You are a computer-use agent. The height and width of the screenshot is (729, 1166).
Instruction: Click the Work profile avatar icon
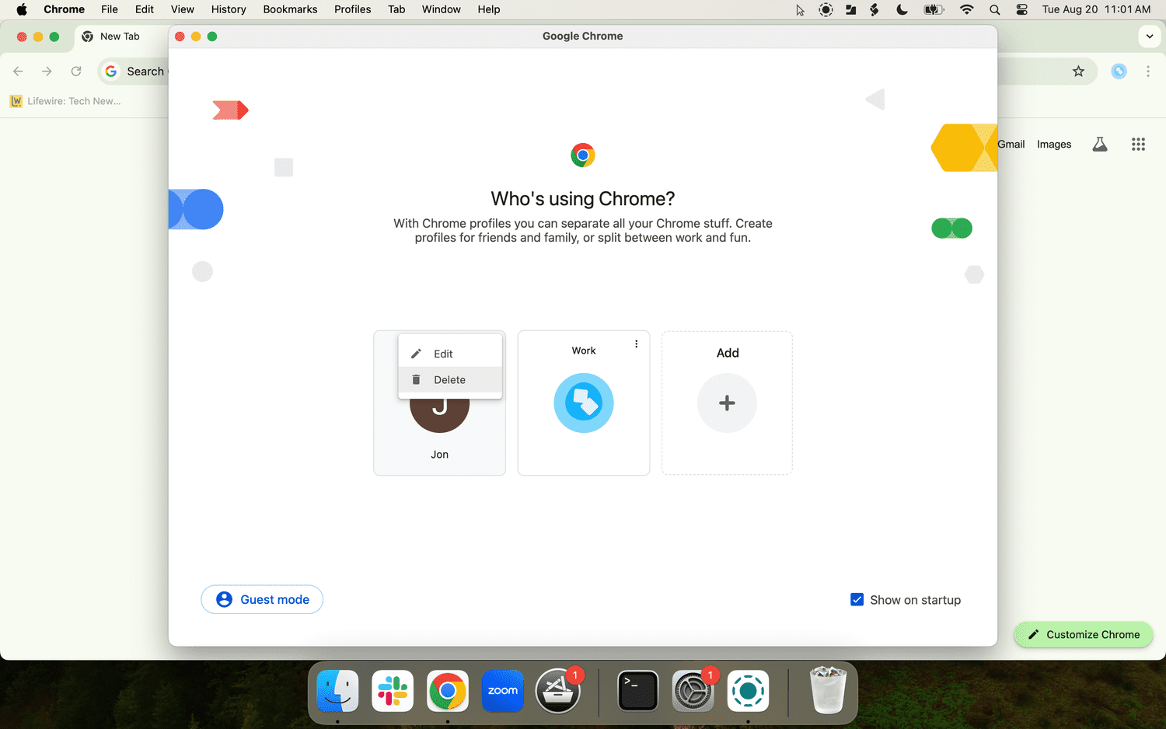click(583, 403)
